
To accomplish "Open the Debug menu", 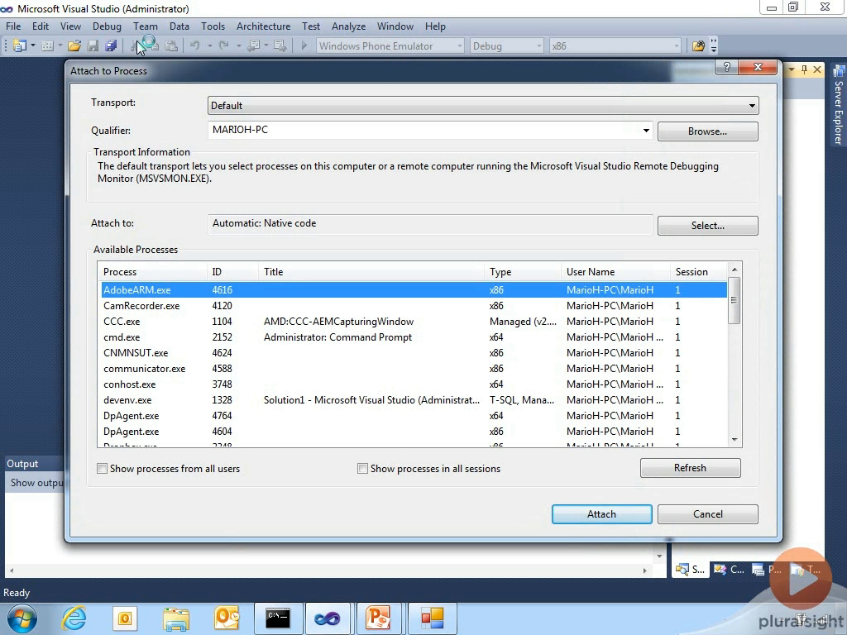I will tap(107, 26).
